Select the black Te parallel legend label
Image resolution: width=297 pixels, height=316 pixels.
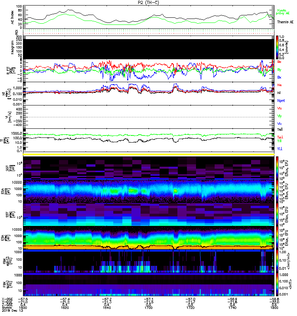(x=280, y=130)
